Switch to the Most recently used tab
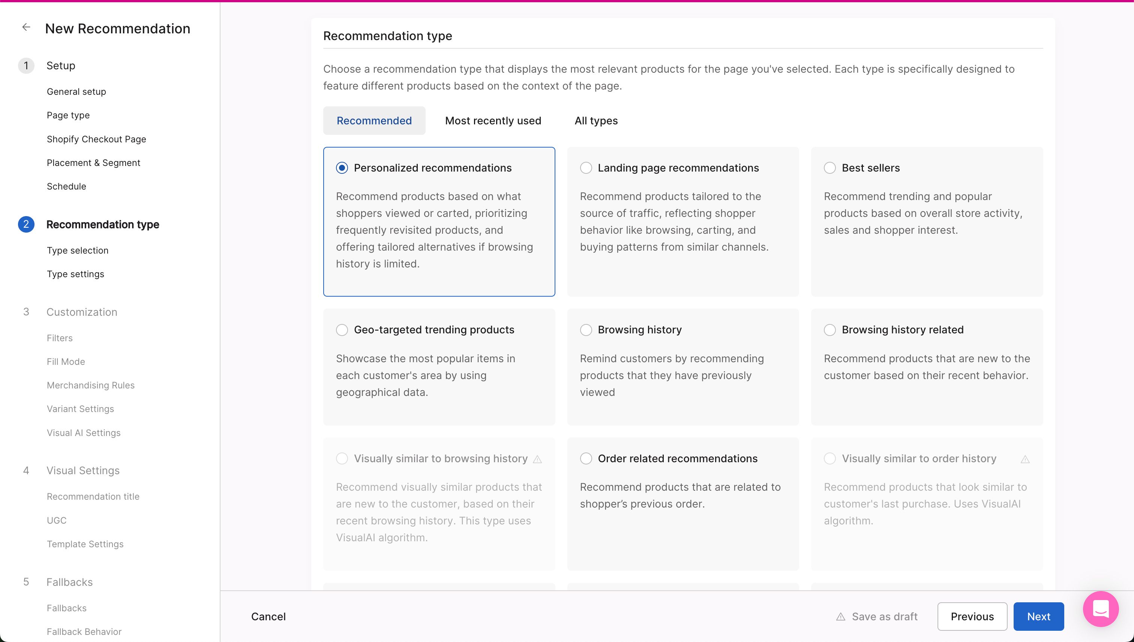 click(493, 120)
